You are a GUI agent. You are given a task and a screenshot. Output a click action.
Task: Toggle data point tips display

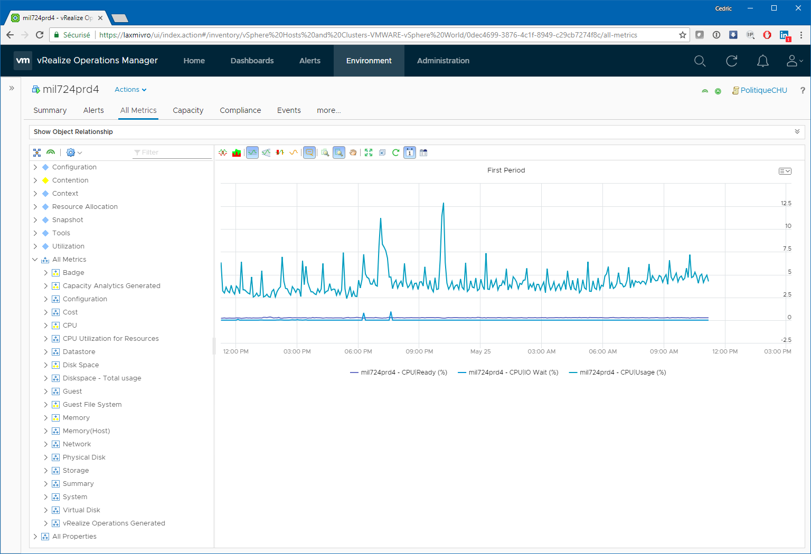(309, 152)
